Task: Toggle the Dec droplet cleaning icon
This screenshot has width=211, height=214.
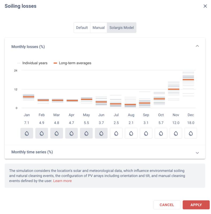Action: [x=191, y=133]
